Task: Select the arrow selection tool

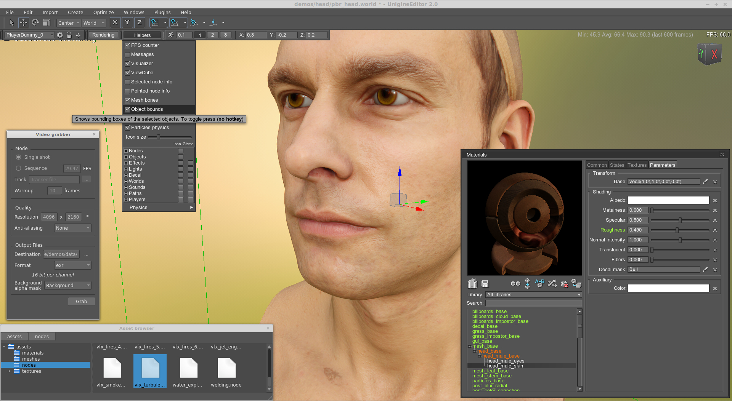Action: pyautogui.click(x=11, y=23)
